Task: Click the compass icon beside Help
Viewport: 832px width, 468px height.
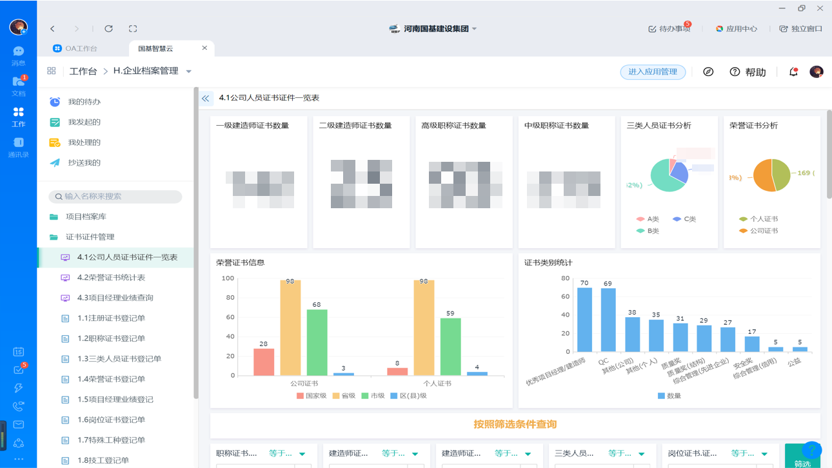Action: (708, 72)
